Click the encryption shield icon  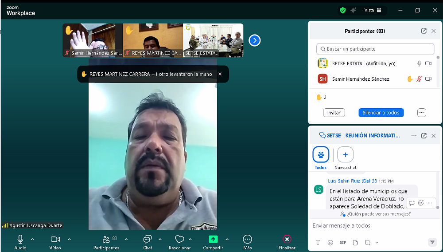pos(342,10)
